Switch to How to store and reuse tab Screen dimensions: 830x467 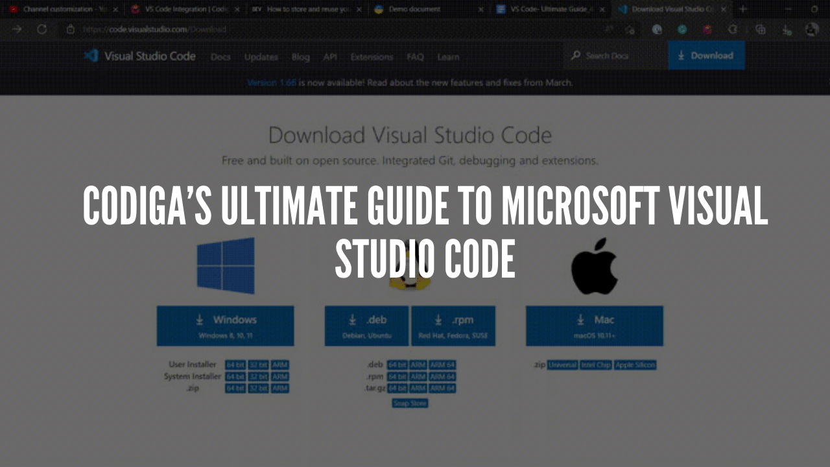click(x=306, y=9)
